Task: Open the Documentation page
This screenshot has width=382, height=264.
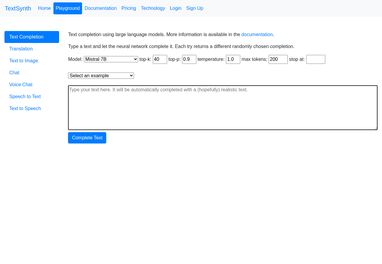Action: coord(101,7)
